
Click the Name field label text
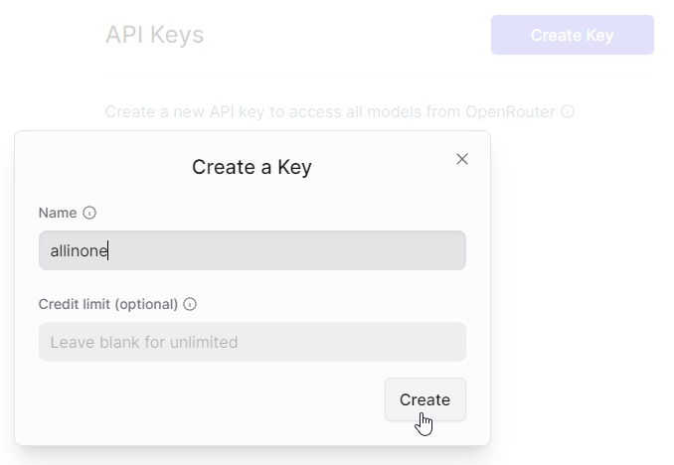(x=58, y=213)
